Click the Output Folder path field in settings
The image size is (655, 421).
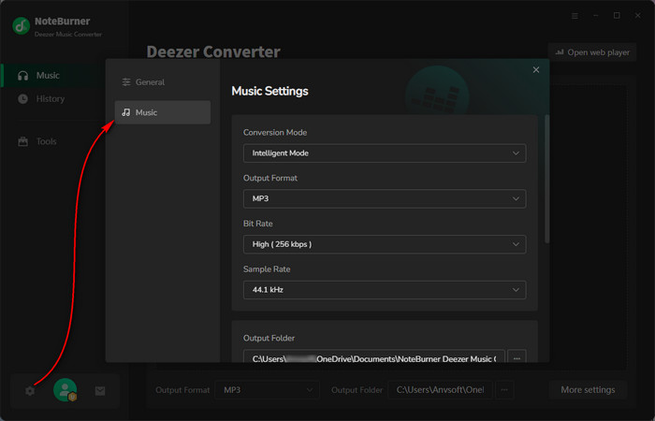point(374,357)
